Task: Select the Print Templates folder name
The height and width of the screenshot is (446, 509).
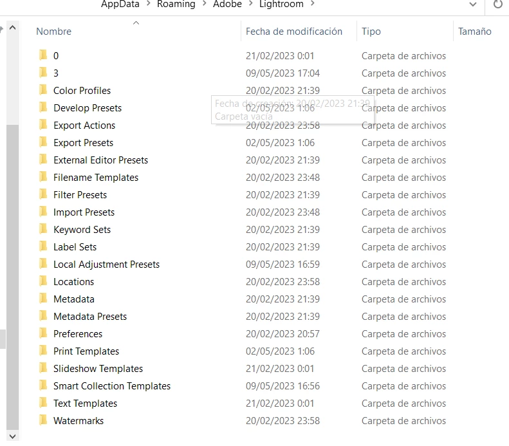Action: 86,351
